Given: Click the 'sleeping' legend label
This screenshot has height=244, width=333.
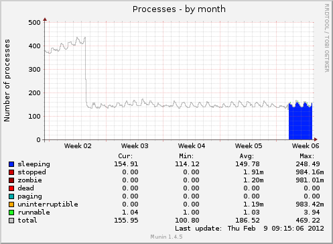Looking at the screenshot, I should (x=34, y=164).
